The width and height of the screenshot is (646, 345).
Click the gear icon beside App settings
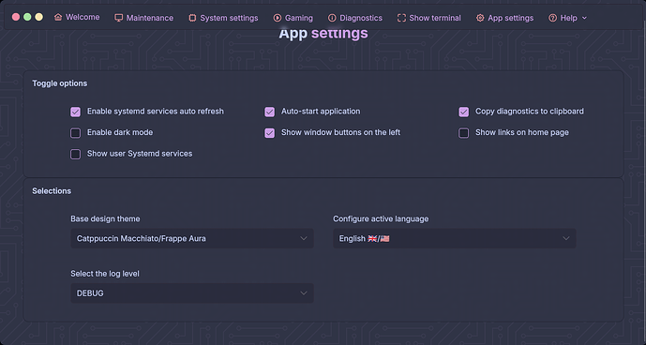coord(480,18)
